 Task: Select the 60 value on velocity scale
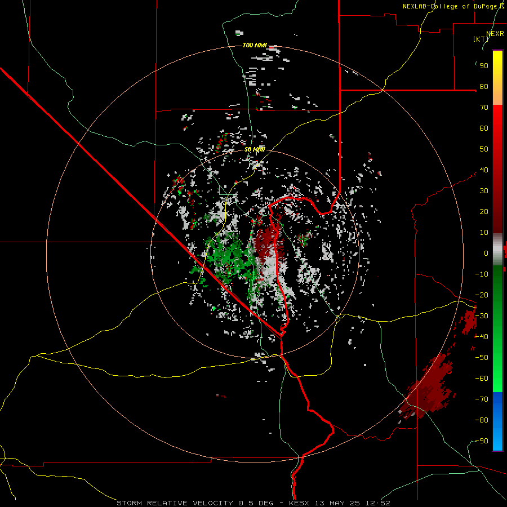(484, 128)
